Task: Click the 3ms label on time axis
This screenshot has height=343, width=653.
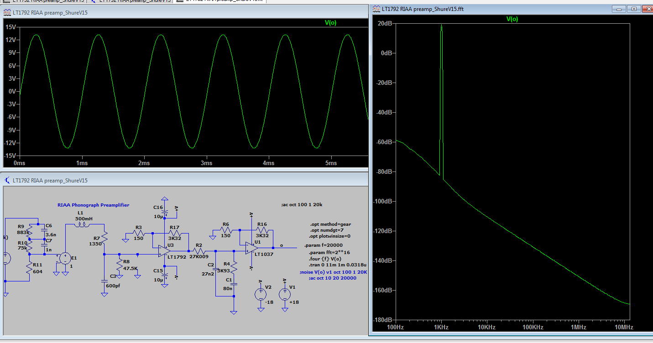Action: tap(206, 163)
